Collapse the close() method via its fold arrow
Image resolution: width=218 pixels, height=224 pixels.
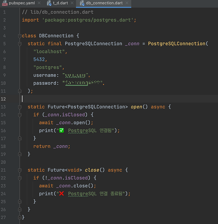click(x=19, y=170)
